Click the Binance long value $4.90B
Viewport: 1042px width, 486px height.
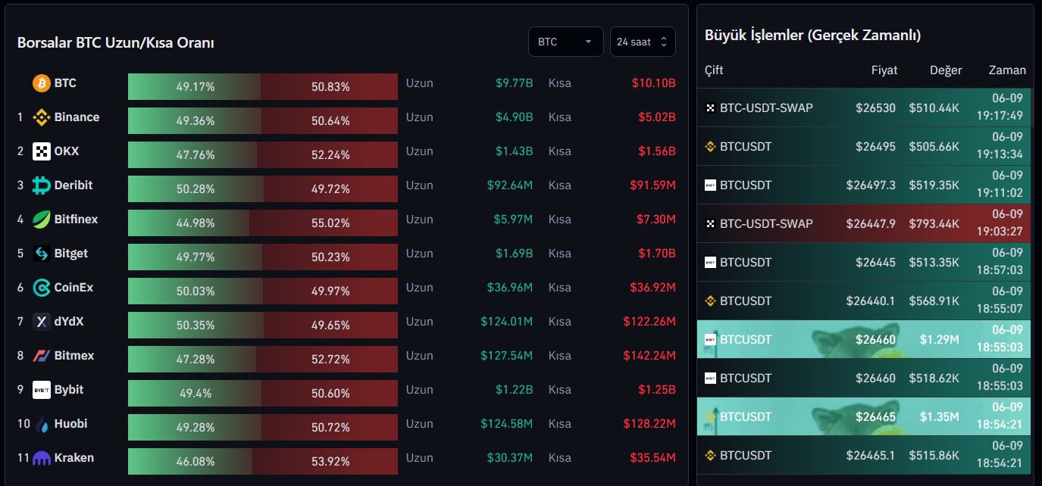(515, 117)
